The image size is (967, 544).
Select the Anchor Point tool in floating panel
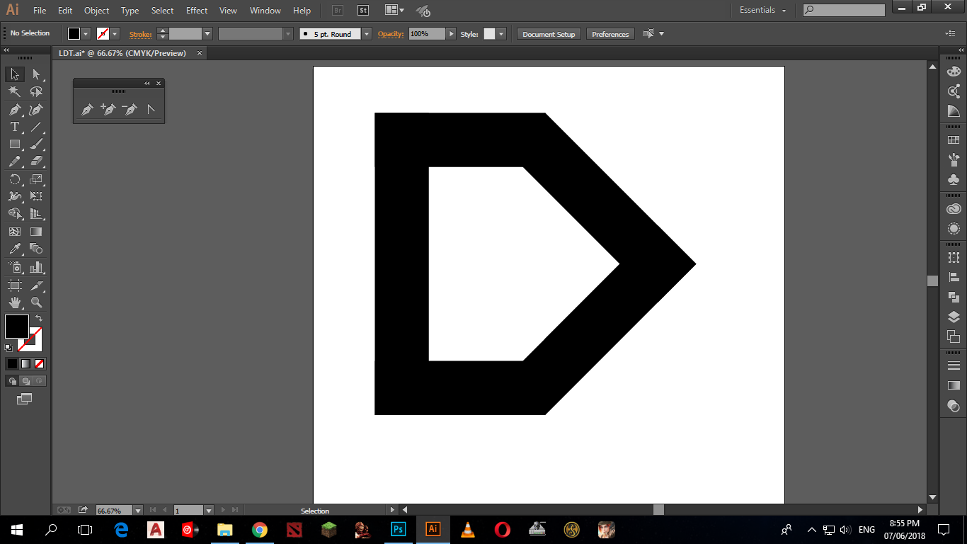151,110
